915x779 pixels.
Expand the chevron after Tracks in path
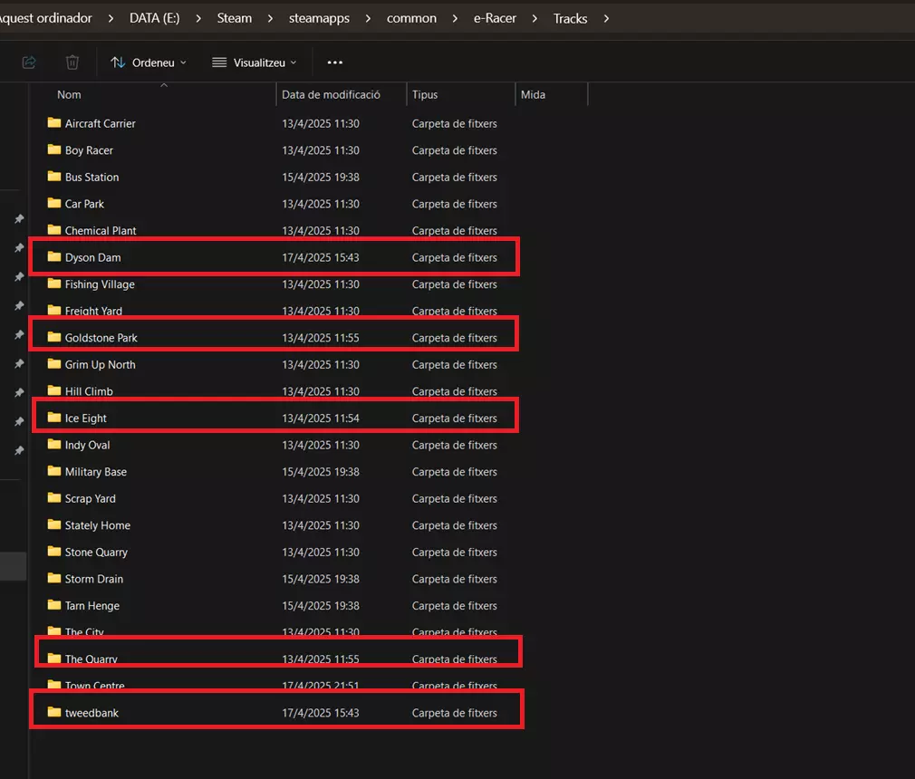click(x=605, y=18)
